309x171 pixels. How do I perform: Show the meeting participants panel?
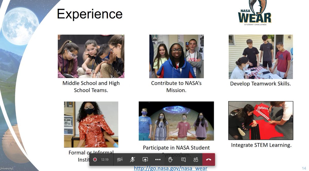(196, 160)
